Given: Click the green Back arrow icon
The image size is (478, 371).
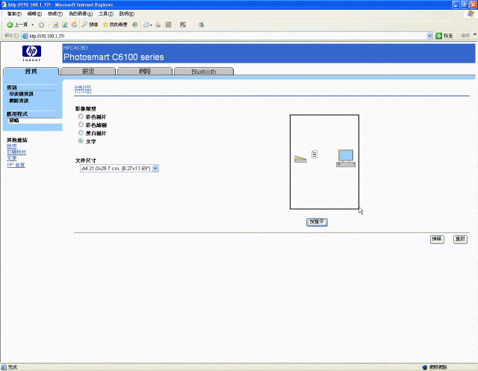Looking at the screenshot, I should coord(10,25).
